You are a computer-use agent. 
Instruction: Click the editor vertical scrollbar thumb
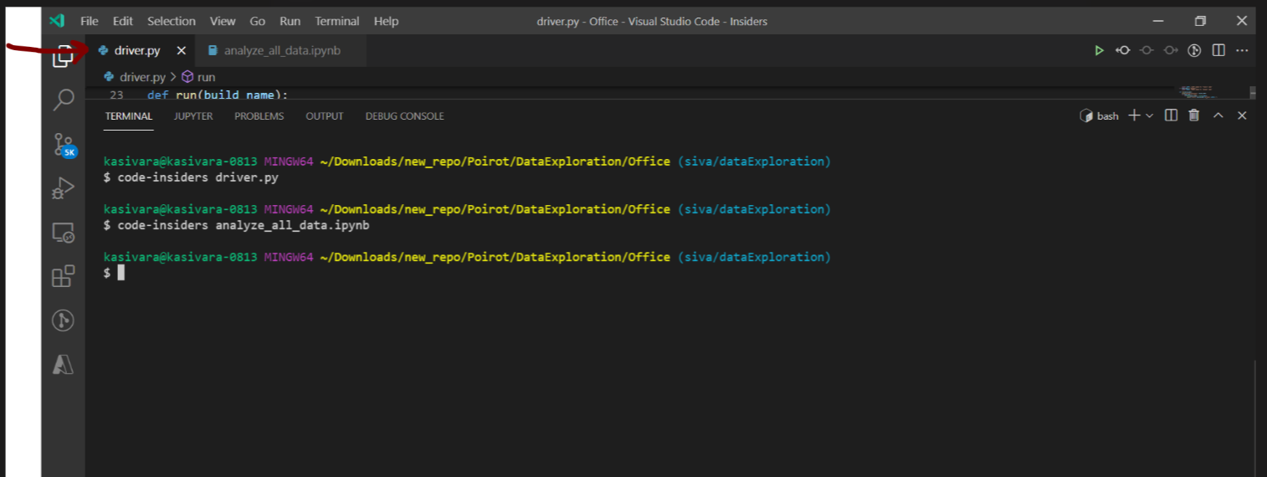[x=1253, y=92]
